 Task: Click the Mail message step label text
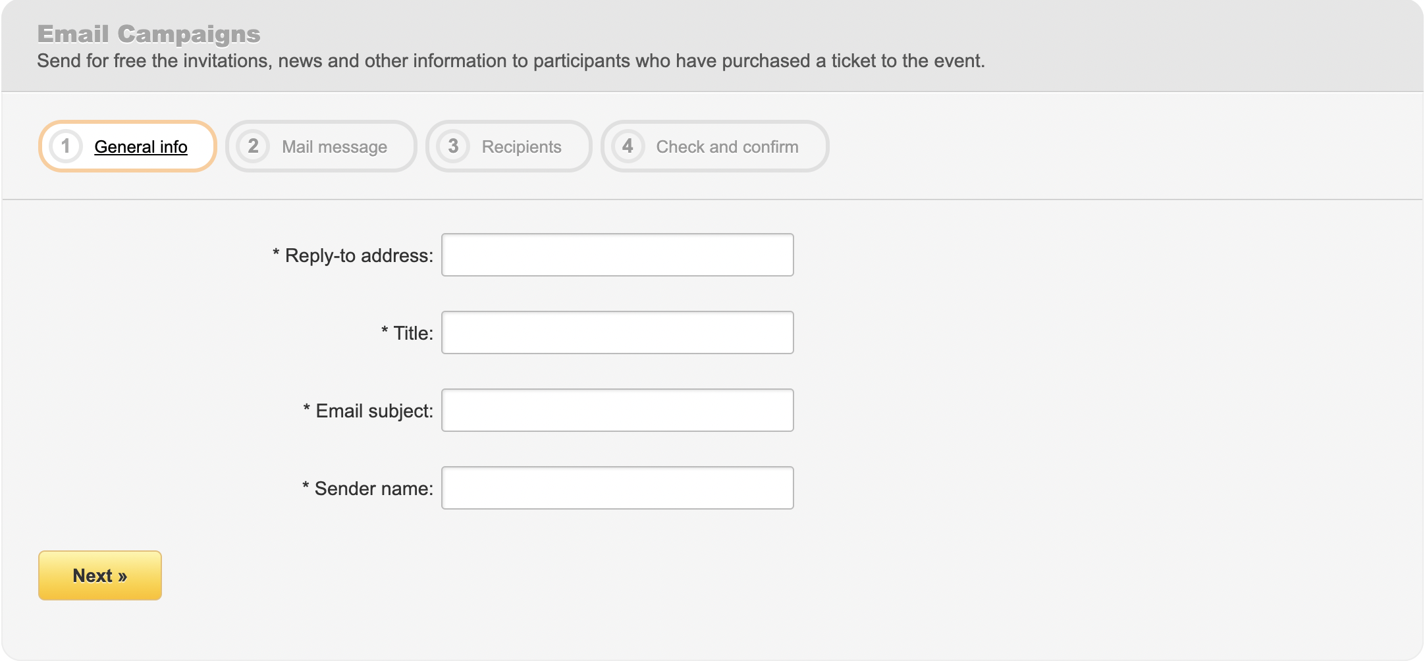click(x=335, y=146)
